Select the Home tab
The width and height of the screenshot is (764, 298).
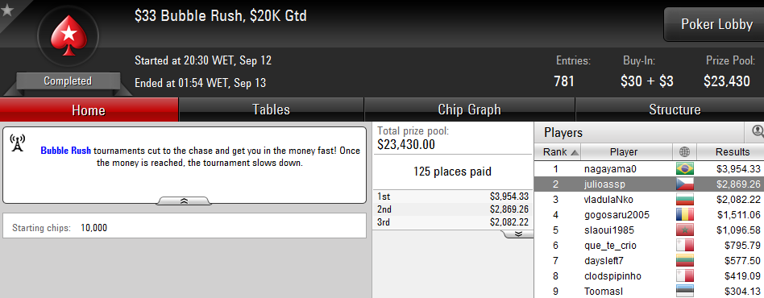tap(89, 110)
